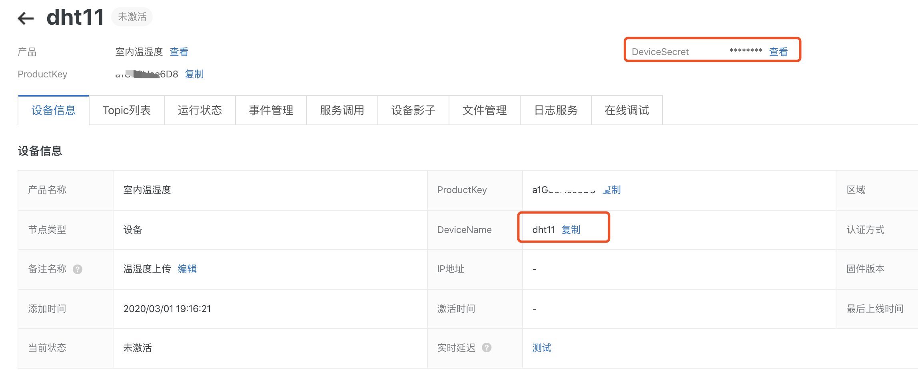The width and height of the screenshot is (918, 391).
Task: Click the back arrow next to dht11
Action: tap(26, 18)
